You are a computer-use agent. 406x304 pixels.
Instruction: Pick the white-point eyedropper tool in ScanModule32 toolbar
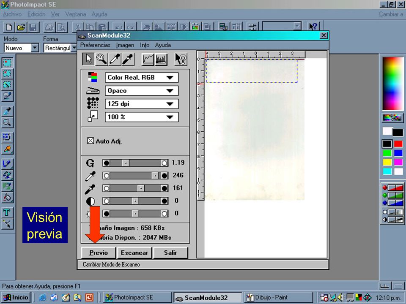click(x=115, y=59)
